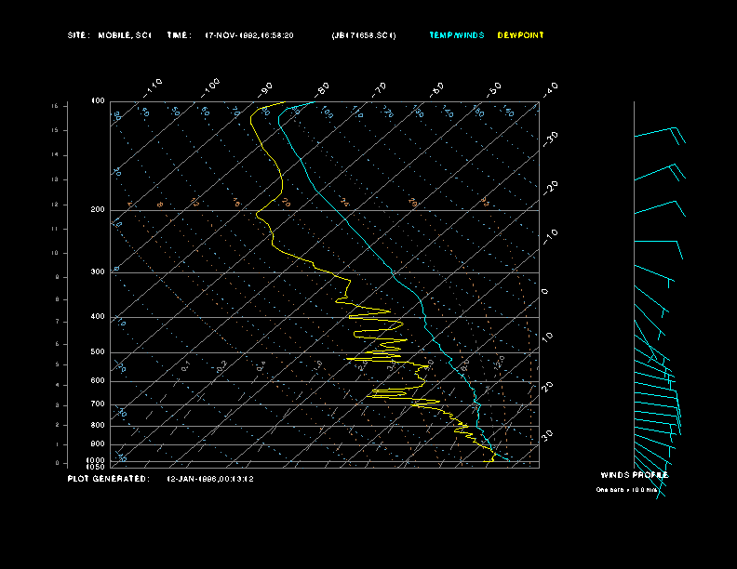Select the 700 pressure level label
Viewport: 737px width, 569px height.
98,404
